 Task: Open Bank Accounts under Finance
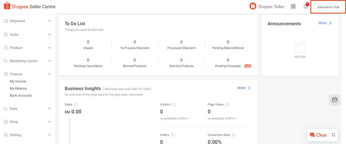(x=21, y=95)
